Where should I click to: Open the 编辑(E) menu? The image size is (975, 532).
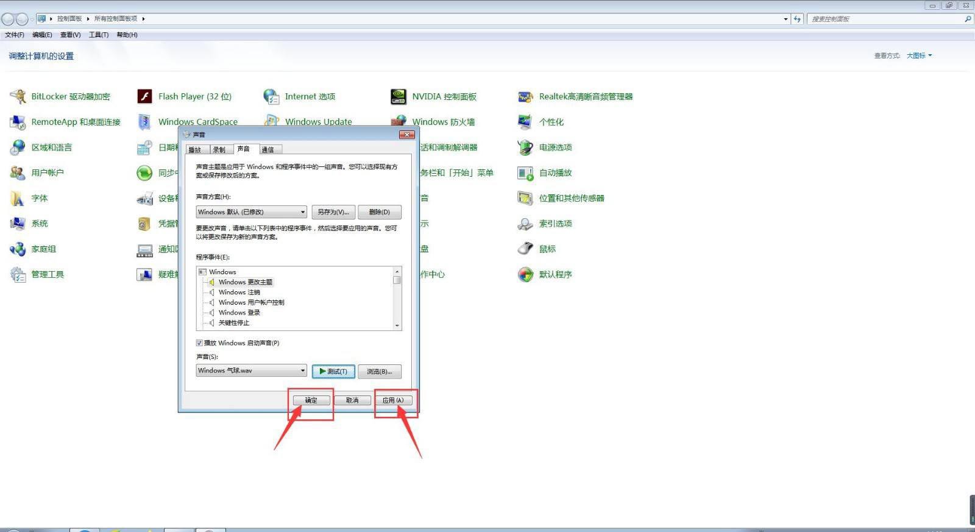(42, 35)
